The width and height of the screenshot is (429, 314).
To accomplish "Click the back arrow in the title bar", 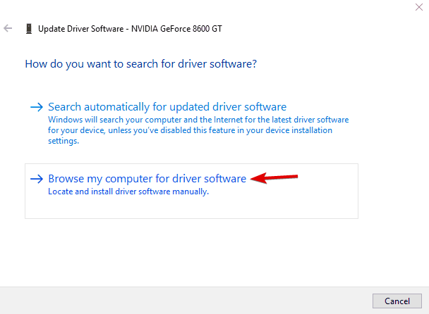I will 8,29.
